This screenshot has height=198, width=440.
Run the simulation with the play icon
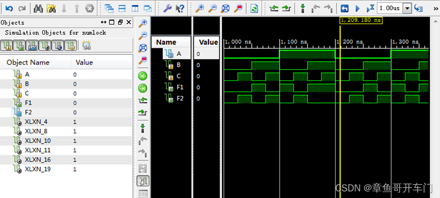click(358, 9)
